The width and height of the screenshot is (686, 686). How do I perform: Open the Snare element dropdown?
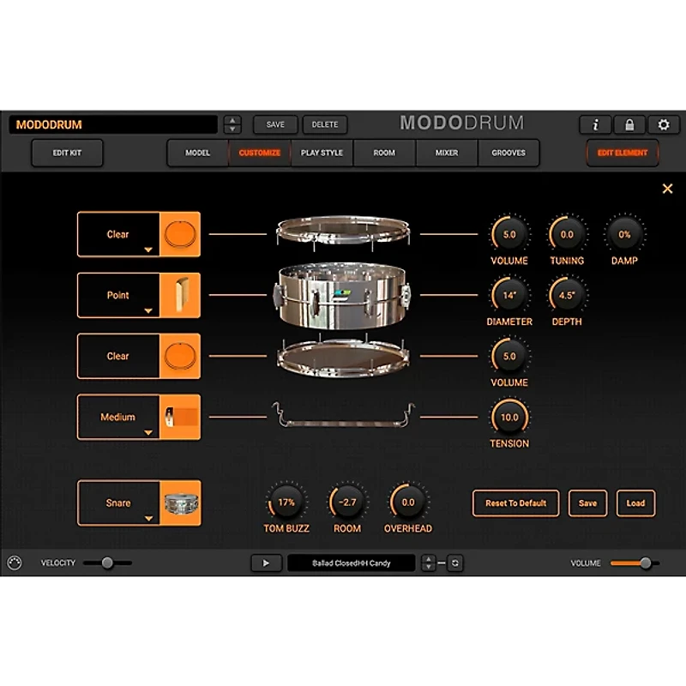pyautogui.click(x=118, y=503)
